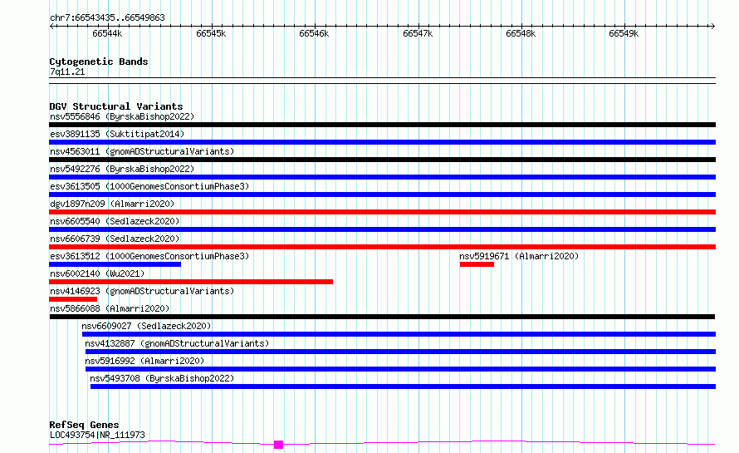Image resolution: width=739 pixels, height=453 pixels.
Task: Click the blue bar under esv3891135
Action: click(382, 142)
